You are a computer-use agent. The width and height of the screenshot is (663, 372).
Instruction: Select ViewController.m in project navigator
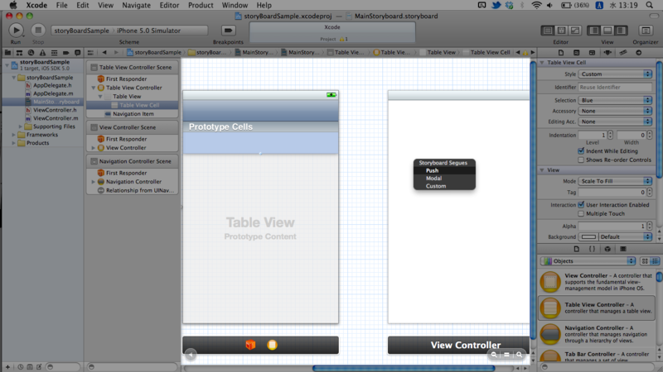click(55, 118)
